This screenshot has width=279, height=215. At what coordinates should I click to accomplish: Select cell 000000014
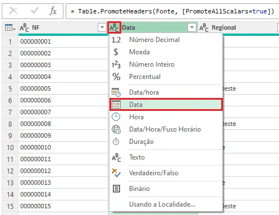click(x=63, y=194)
